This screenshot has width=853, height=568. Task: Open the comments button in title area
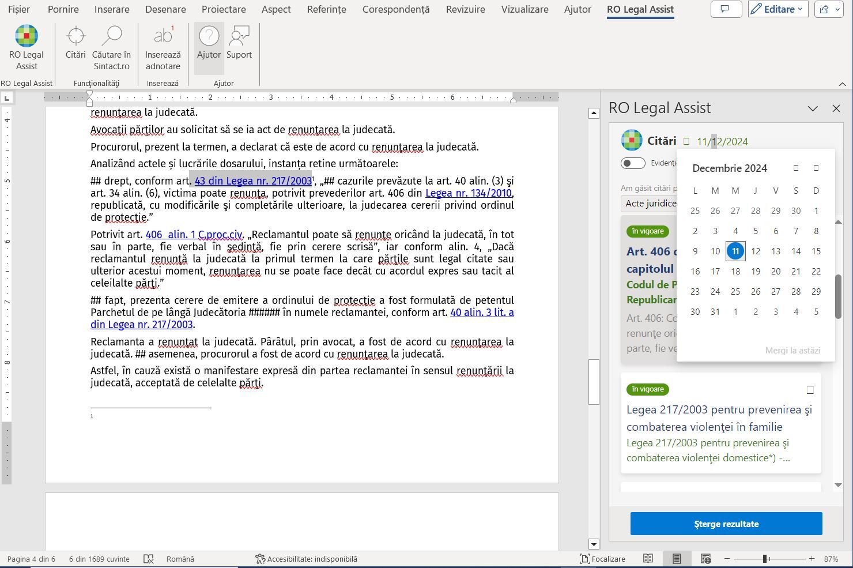pos(726,9)
